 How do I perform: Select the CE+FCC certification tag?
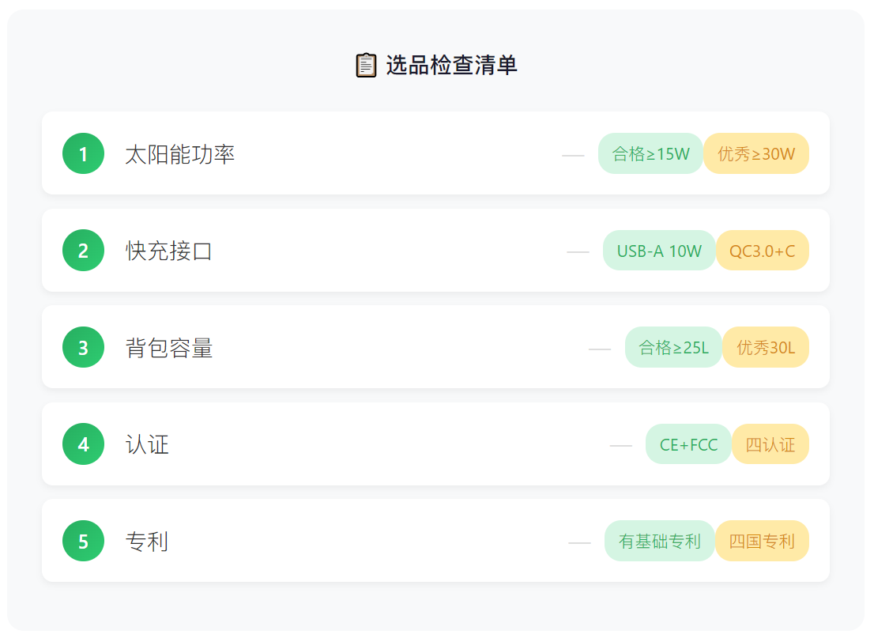pos(688,444)
